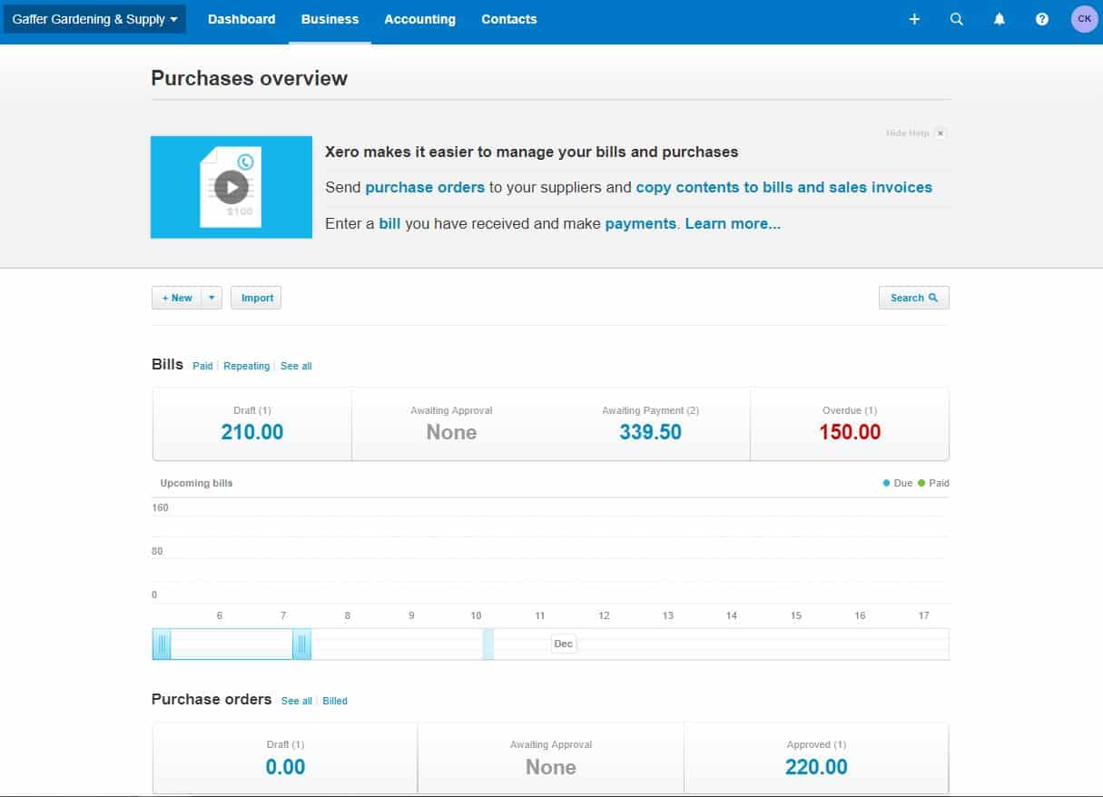Open help question mark icon

pyautogui.click(x=1042, y=19)
